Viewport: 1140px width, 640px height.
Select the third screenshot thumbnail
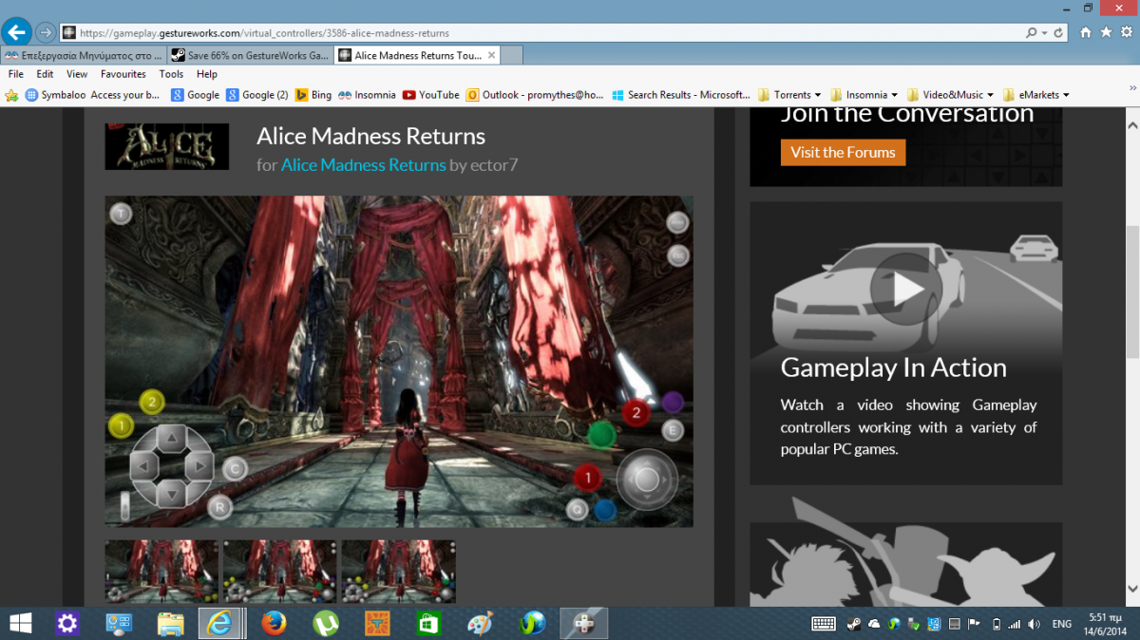tap(398, 572)
